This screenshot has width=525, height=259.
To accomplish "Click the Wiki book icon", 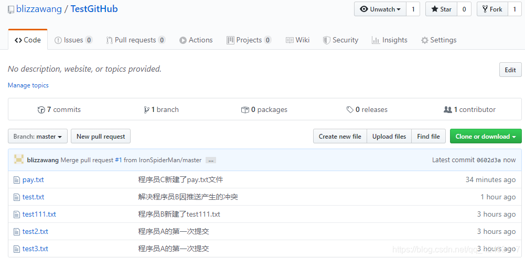I will coord(290,40).
